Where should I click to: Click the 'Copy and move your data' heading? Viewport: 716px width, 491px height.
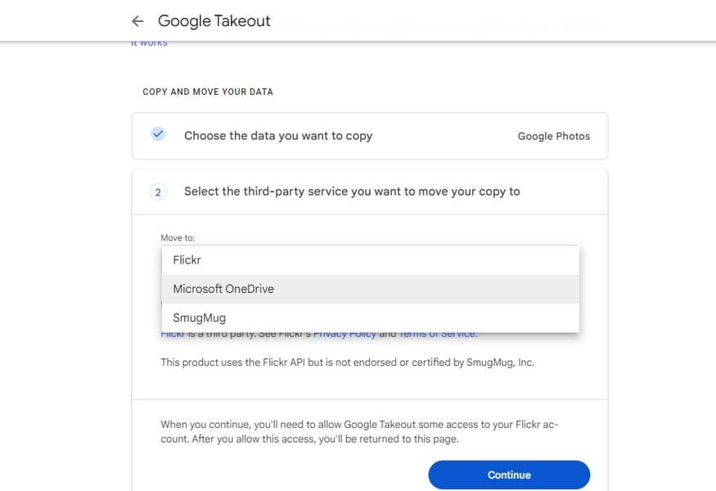[x=208, y=92]
